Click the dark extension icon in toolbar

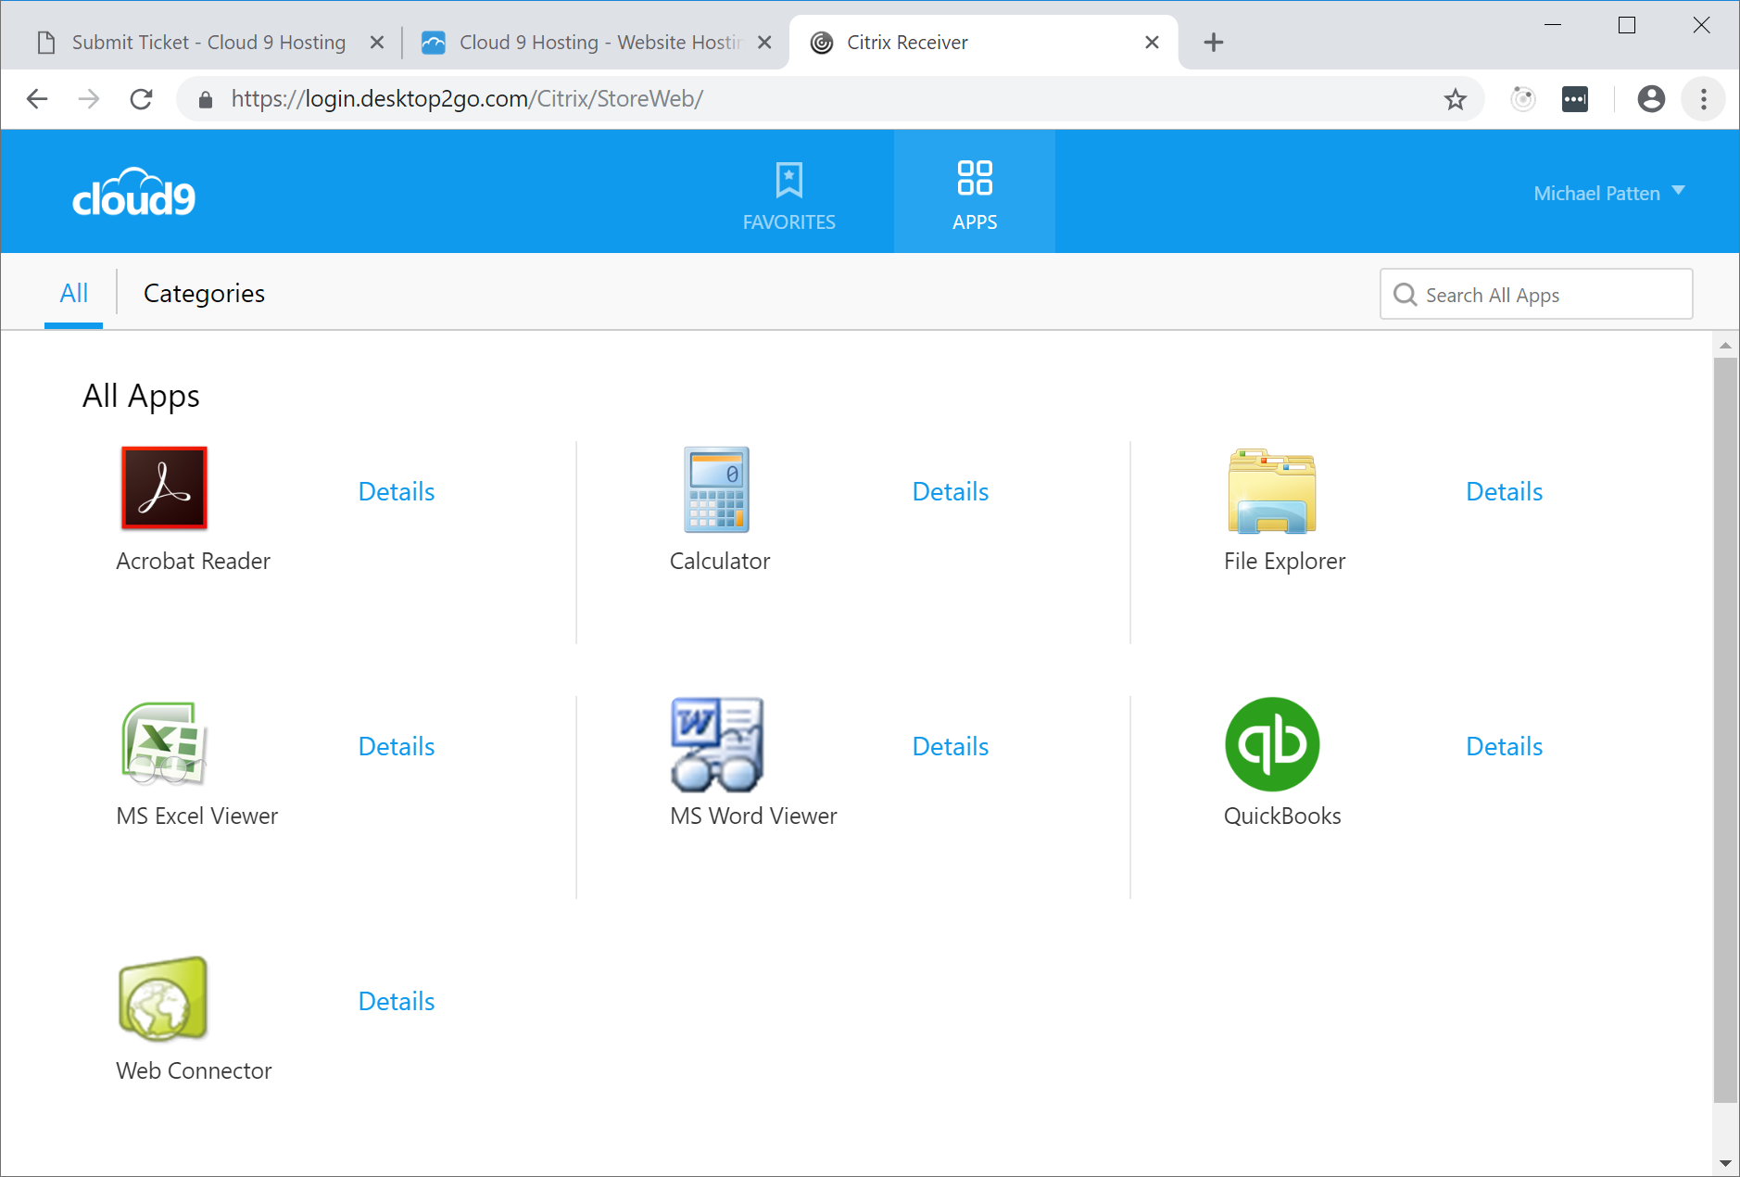tap(1575, 99)
